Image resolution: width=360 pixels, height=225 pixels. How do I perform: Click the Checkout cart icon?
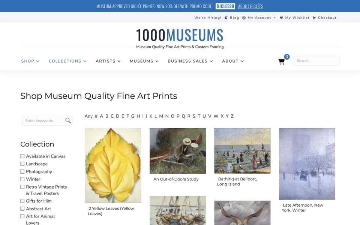point(314,18)
